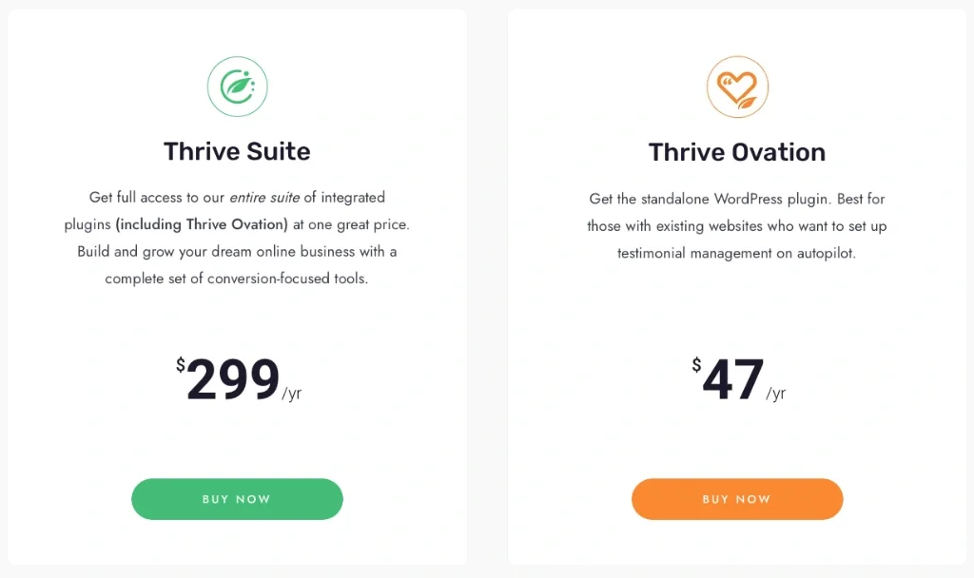Click the $47 price figure
The height and width of the screenshot is (578, 974).
click(x=733, y=379)
